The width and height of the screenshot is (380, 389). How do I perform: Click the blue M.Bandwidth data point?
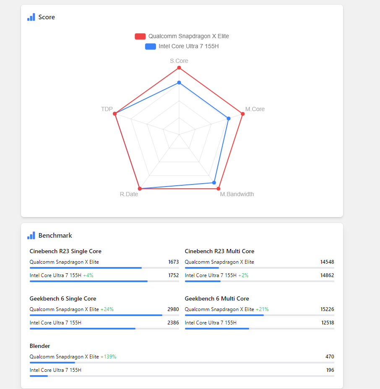[x=214, y=183]
